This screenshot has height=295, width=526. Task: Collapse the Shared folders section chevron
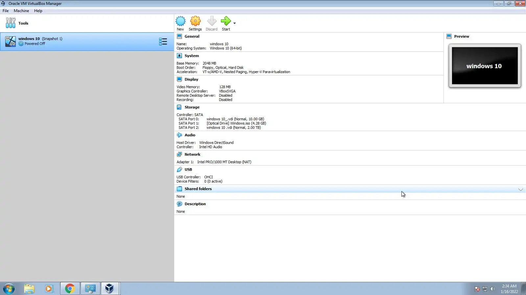coord(521,189)
